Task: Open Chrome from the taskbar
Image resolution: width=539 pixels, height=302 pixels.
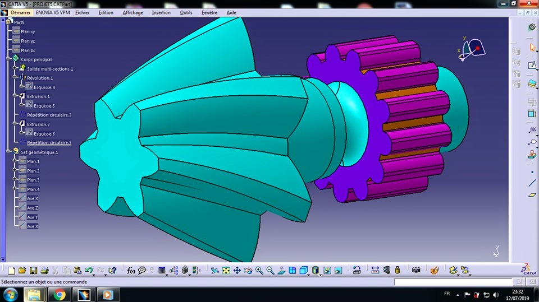Action: click(x=59, y=295)
